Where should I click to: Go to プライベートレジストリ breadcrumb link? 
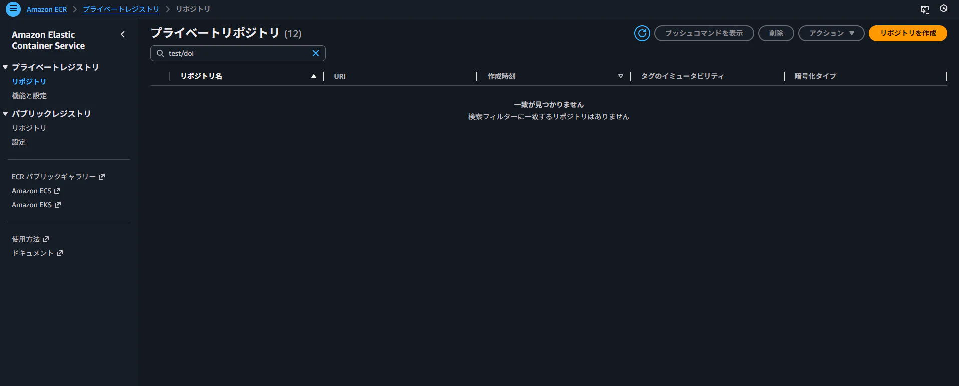click(x=121, y=9)
